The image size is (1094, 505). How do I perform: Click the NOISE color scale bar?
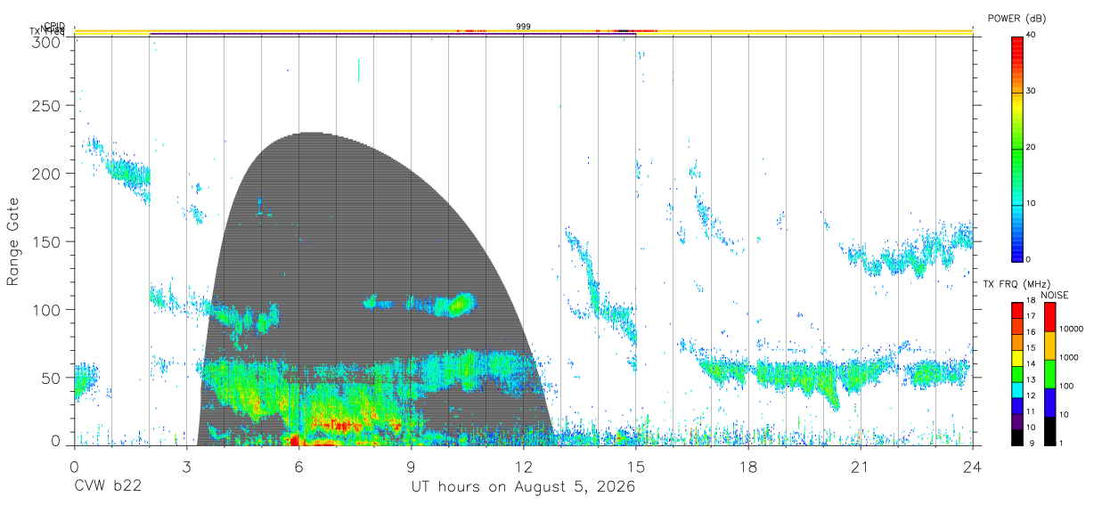coord(1049,374)
